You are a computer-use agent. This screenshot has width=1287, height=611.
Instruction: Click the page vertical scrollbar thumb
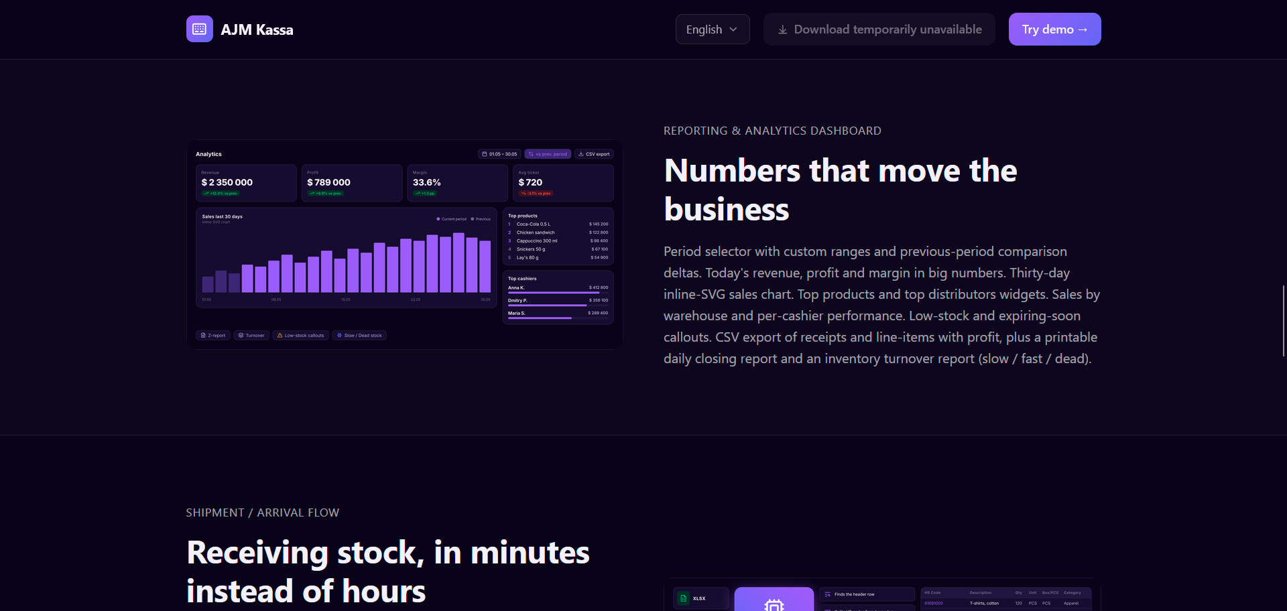pyautogui.click(x=1284, y=321)
